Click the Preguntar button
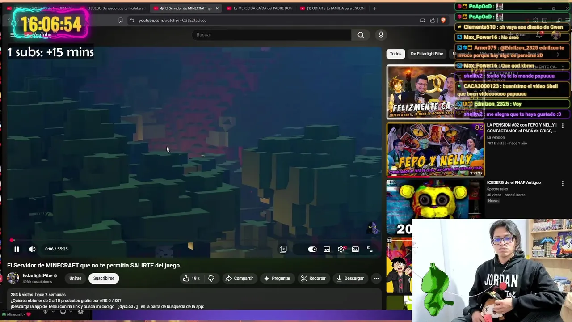Image resolution: width=572 pixels, height=322 pixels. 277,278
